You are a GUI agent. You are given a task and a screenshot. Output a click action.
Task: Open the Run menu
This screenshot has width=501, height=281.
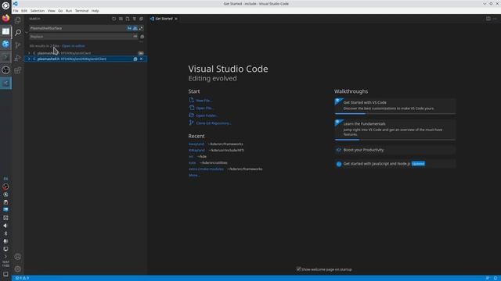pos(69,11)
